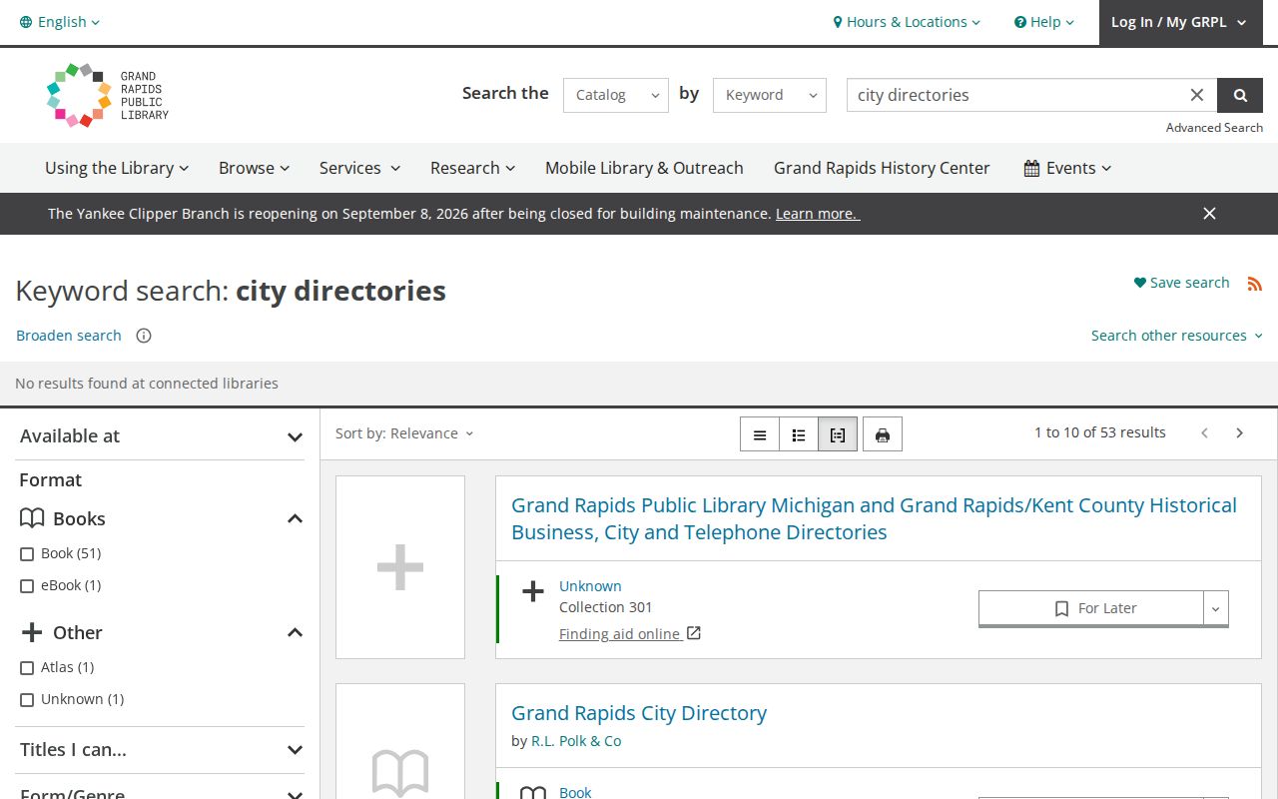The height and width of the screenshot is (799, 1278).
Task: Subscribe via the RSS feed icon
Action: click(1255, 284)
